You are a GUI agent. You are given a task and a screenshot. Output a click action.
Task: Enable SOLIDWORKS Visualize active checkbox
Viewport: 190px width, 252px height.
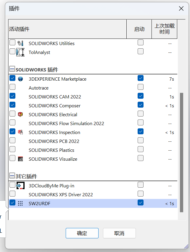(x=12, y=158)
